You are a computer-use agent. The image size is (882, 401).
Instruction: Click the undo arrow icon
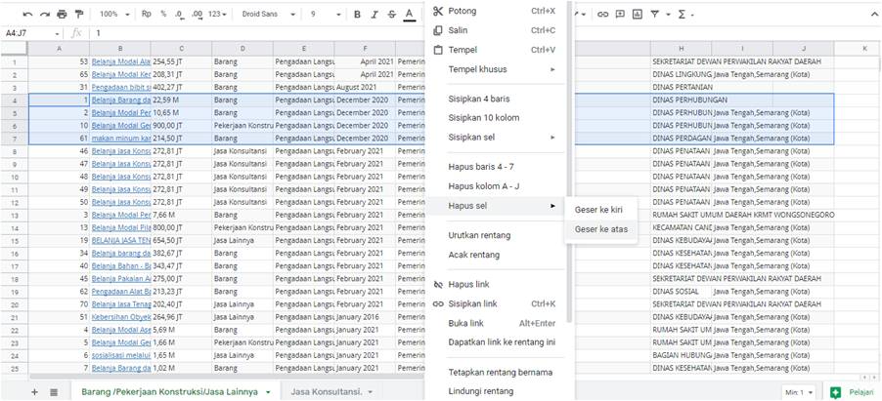27,14
